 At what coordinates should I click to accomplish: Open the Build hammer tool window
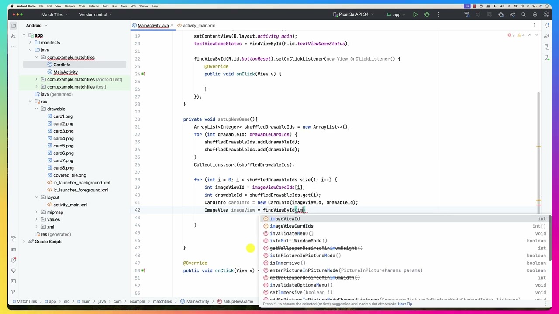coord(14,239)
